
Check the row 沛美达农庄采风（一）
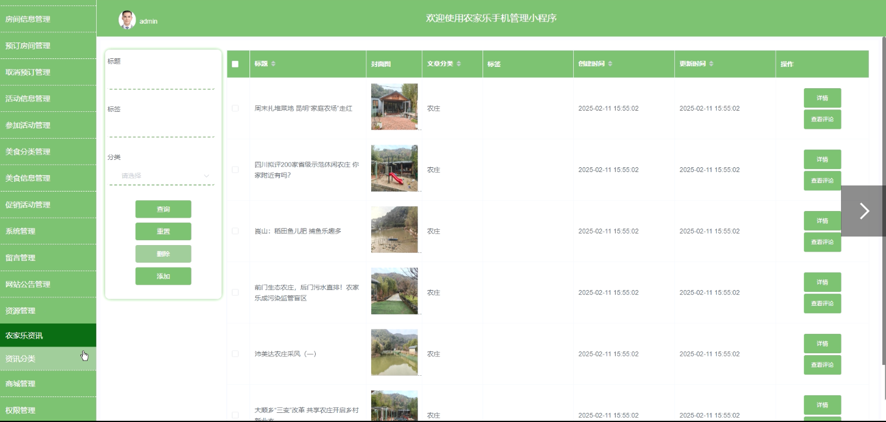pyautogui.click(x=235, y=354)
